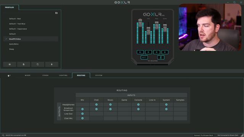244x137 pixels.
Task: Uncheck Console routing to Broadcast Stream Mix
Action: click(138, 109)
